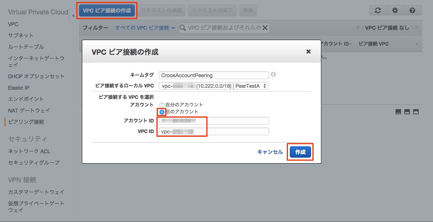433x222 pixels.
Task: Close the VPC peering dialog with the X
Action: (308, 51)
